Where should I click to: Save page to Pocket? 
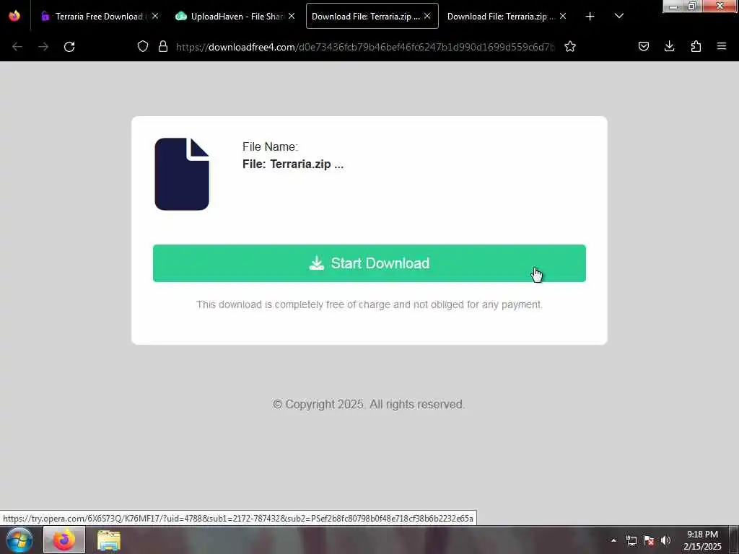point(643,46)
